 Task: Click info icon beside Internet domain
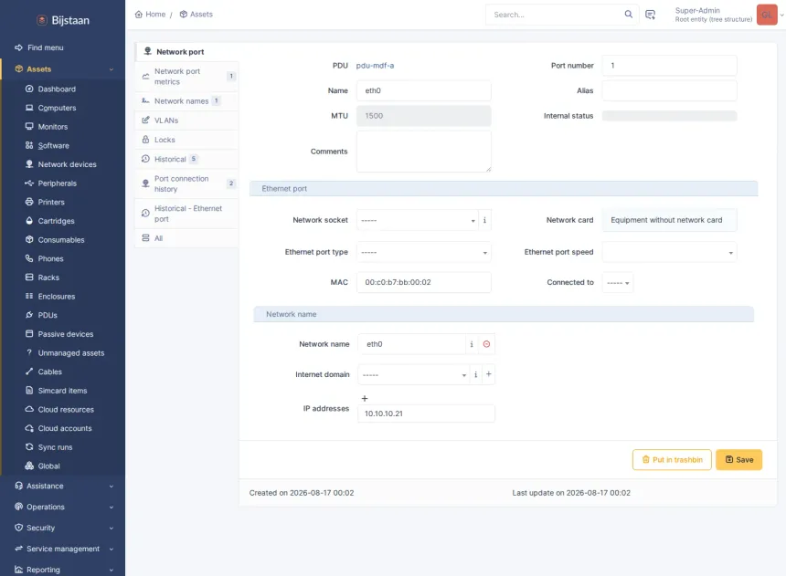coord(475,374)
